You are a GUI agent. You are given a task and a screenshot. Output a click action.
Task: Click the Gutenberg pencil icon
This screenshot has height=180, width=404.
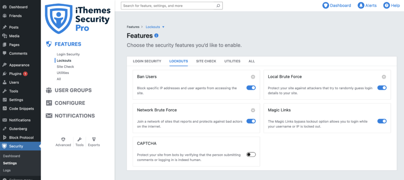coord(4,129)
